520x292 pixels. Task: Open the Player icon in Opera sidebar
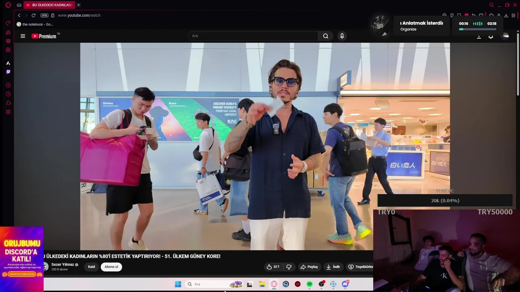[x=8, y=85]
